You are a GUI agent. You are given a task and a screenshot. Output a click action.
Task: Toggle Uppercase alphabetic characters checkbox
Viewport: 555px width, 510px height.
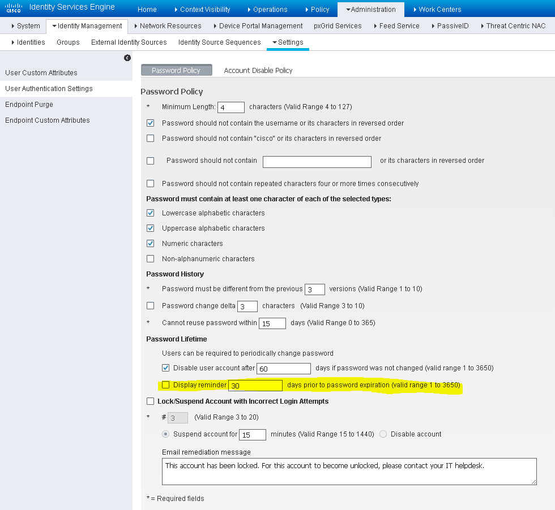click(151, 228)
